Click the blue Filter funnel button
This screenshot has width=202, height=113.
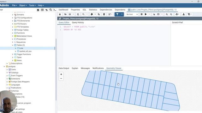click(x=117, y=14)
